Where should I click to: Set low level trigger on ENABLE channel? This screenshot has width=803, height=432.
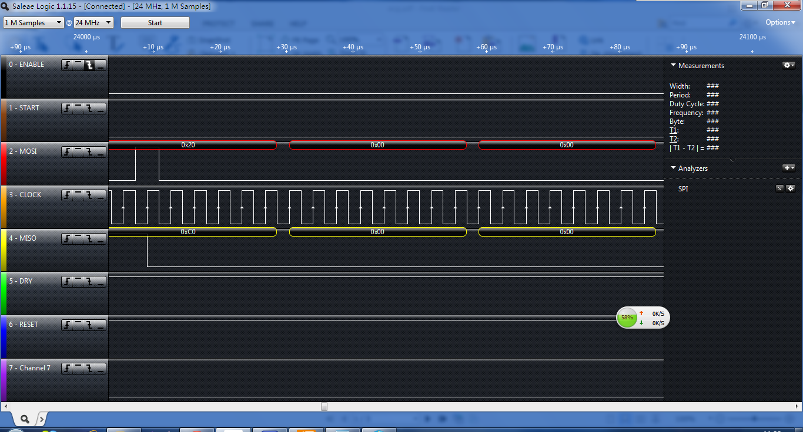101,65
